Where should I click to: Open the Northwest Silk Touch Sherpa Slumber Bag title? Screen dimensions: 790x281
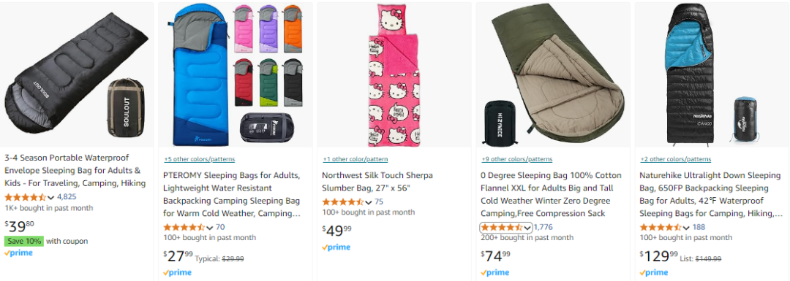(x=377, y=182)
